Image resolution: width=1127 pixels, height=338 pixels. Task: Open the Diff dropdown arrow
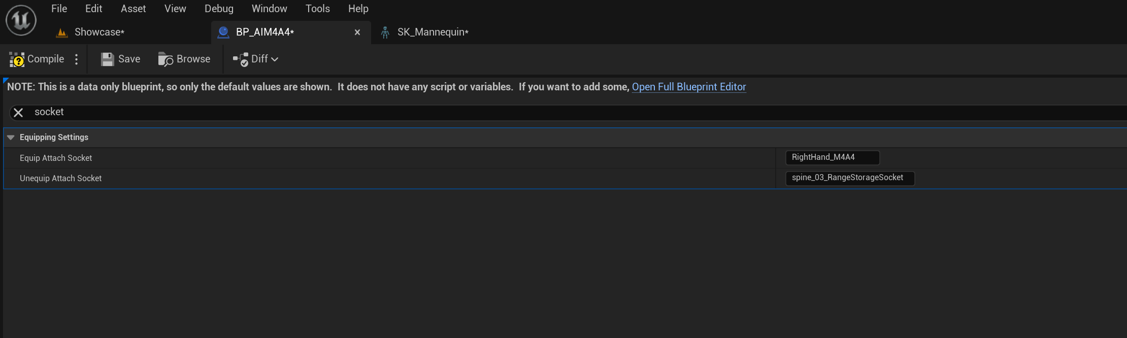click(x=275, y=59)
